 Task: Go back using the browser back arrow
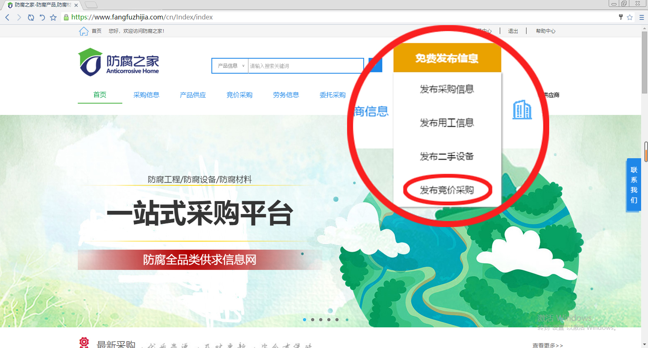[7, 17]
